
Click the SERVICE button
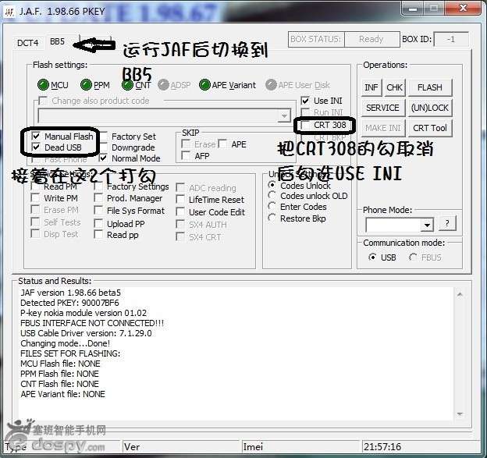click(x=383, y=108)
